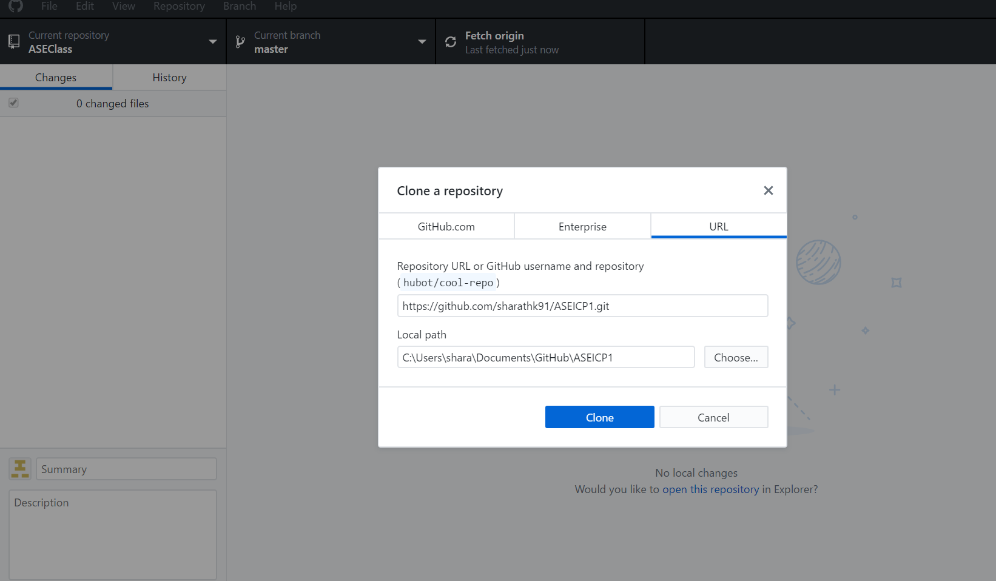996x581 pixels.
Task: Click the branch icon beside master
Action: [240, 42]
